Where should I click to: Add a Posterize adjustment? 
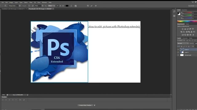185,35
